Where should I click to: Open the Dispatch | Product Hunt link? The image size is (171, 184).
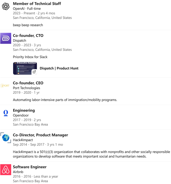[59, 68]
